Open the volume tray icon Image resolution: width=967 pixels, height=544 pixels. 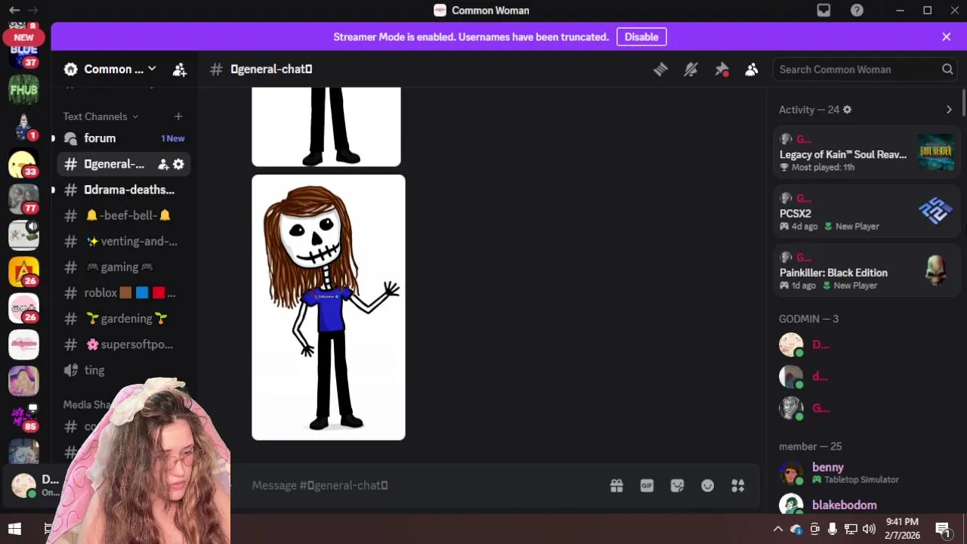point(869,529)
